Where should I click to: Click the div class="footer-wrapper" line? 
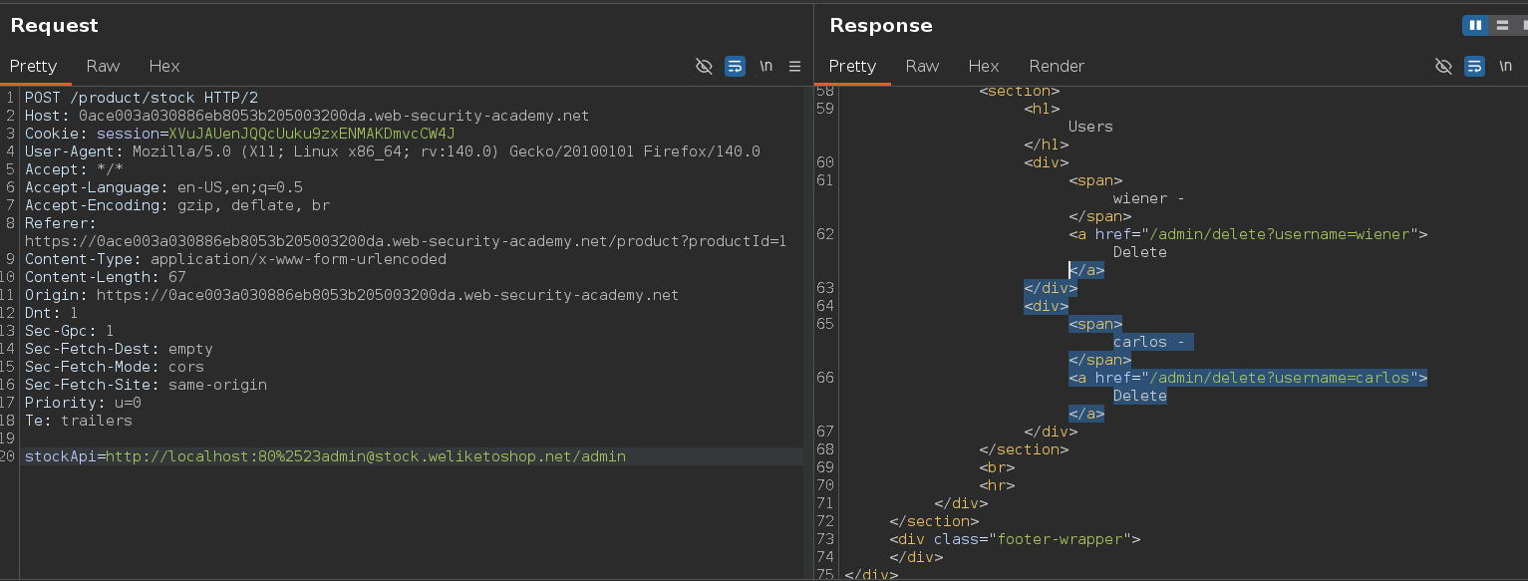[1015, 539]
